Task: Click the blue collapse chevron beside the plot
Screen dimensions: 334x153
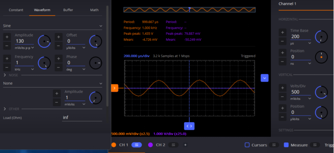Action: pos(265,78)
